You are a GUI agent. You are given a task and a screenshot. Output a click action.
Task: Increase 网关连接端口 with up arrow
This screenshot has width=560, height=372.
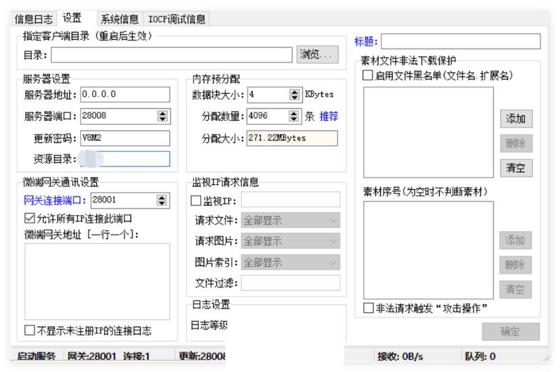click(x=162, y=197)
